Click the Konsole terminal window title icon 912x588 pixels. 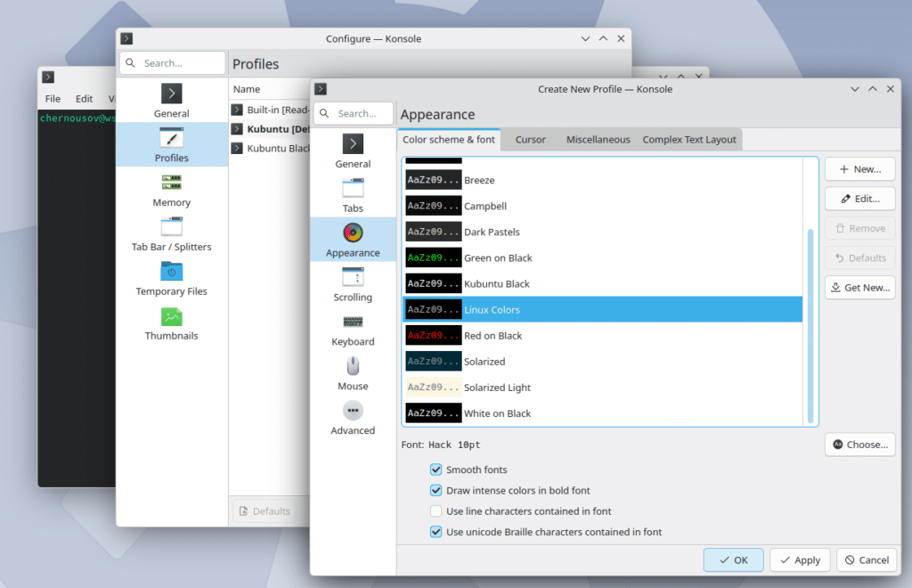click(x=48, y=77)
